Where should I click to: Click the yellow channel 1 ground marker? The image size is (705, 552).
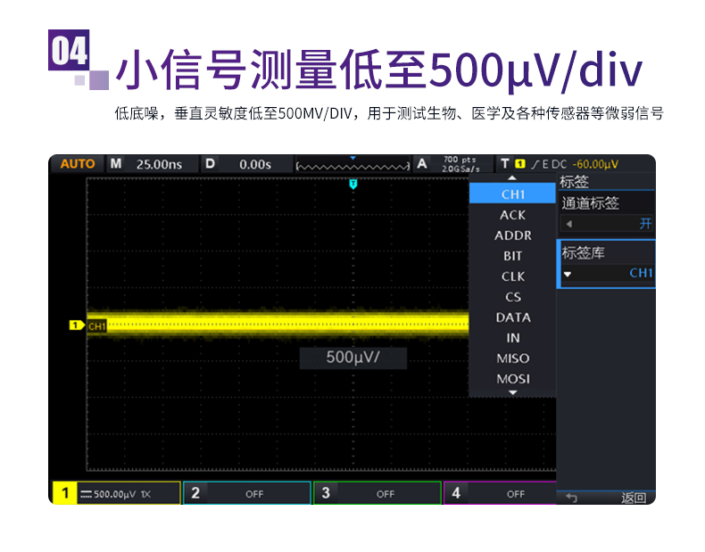[77, 325]
